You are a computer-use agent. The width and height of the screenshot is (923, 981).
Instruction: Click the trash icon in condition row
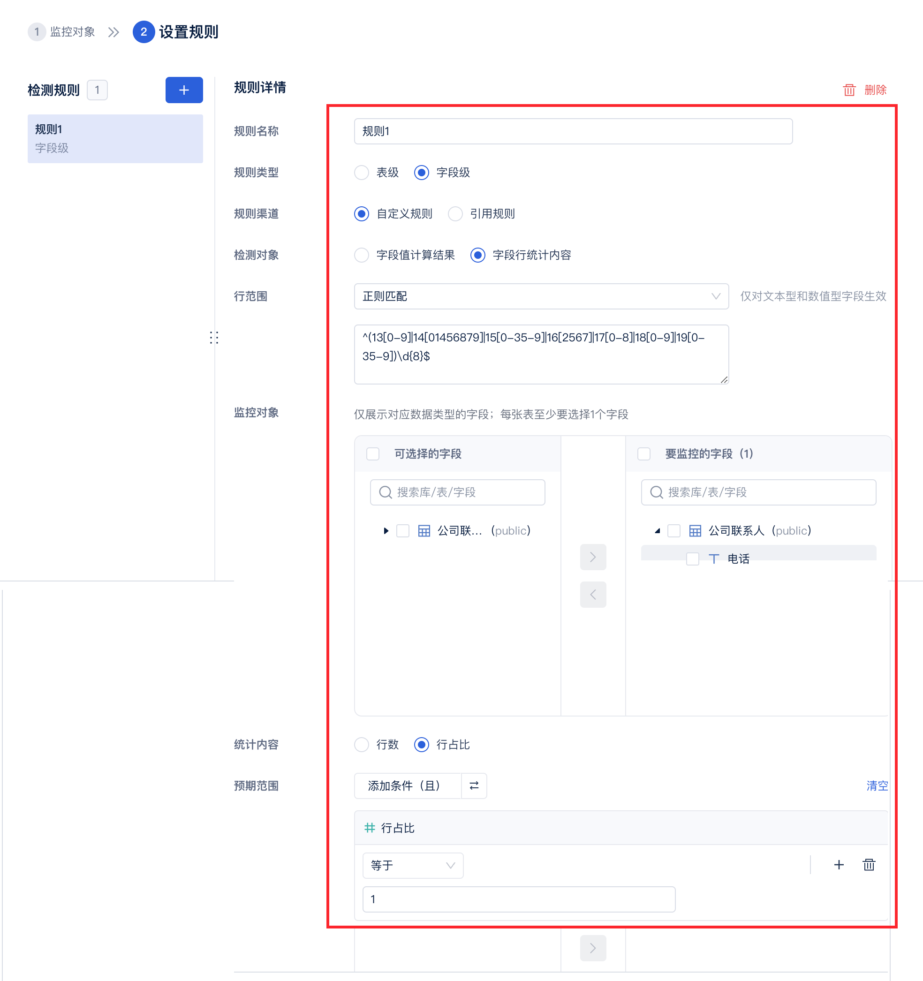(869, 865)
